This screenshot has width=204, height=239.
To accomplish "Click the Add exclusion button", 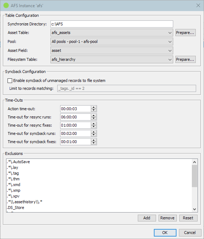I will click(x=147, y=218).
